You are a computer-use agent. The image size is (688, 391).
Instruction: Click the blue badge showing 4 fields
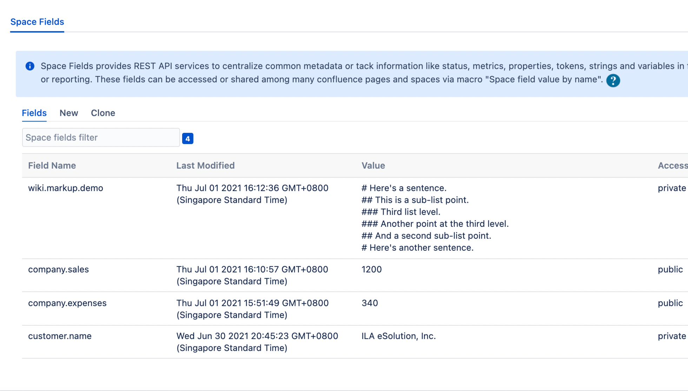[188, 138]
